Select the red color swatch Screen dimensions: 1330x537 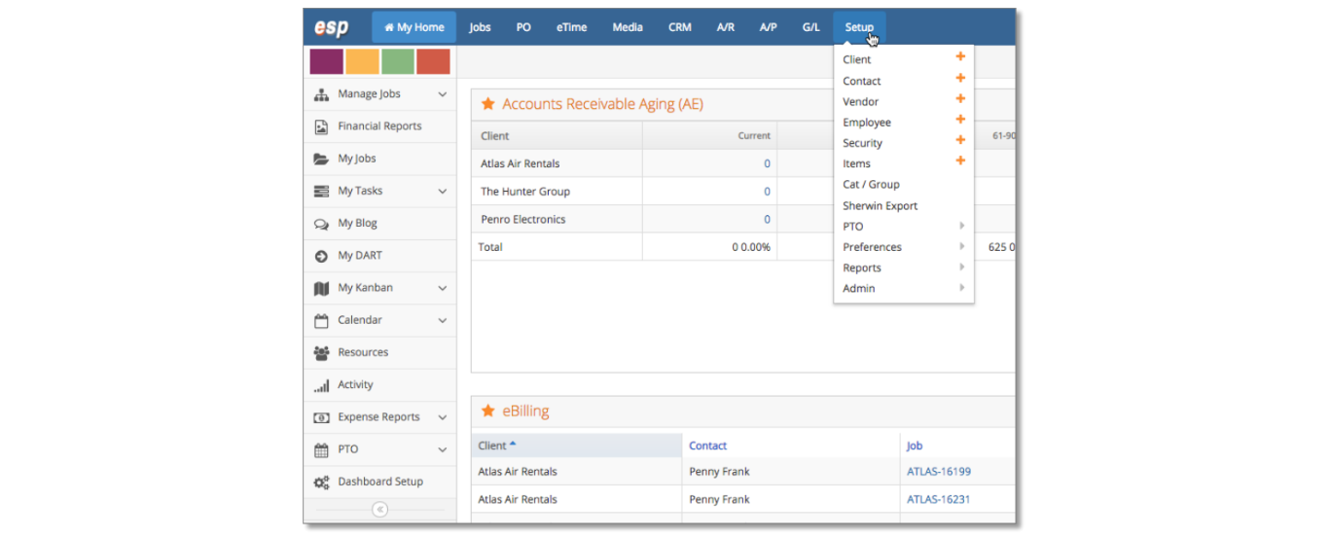tap(433, 61)
